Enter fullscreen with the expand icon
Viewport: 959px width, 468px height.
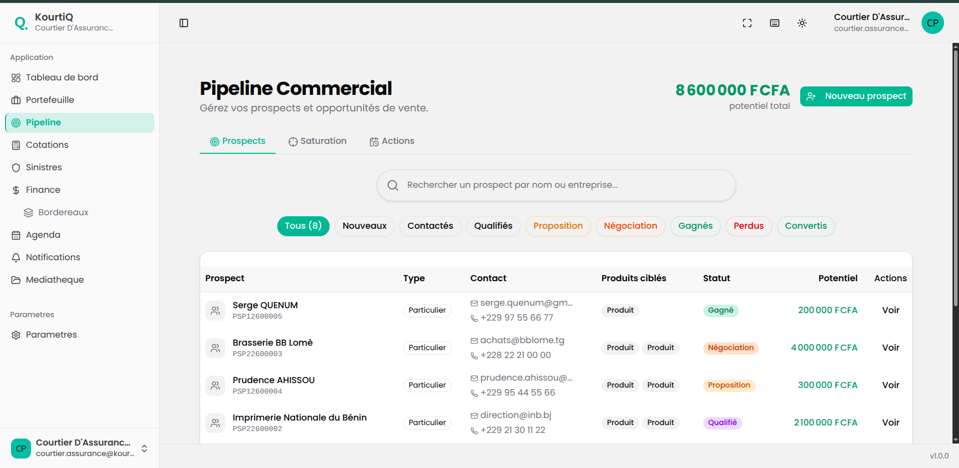(747, 23)
